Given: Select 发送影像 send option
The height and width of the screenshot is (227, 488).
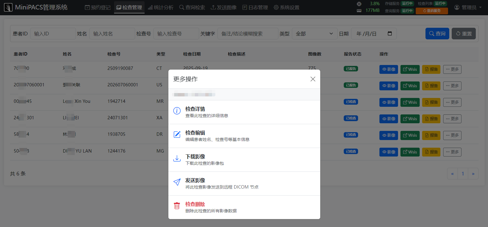Looking at the screenshot, I should (244, 183).
